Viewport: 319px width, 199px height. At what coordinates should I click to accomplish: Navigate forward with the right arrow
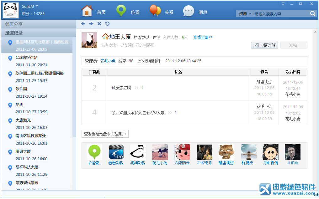coord(91,24)
